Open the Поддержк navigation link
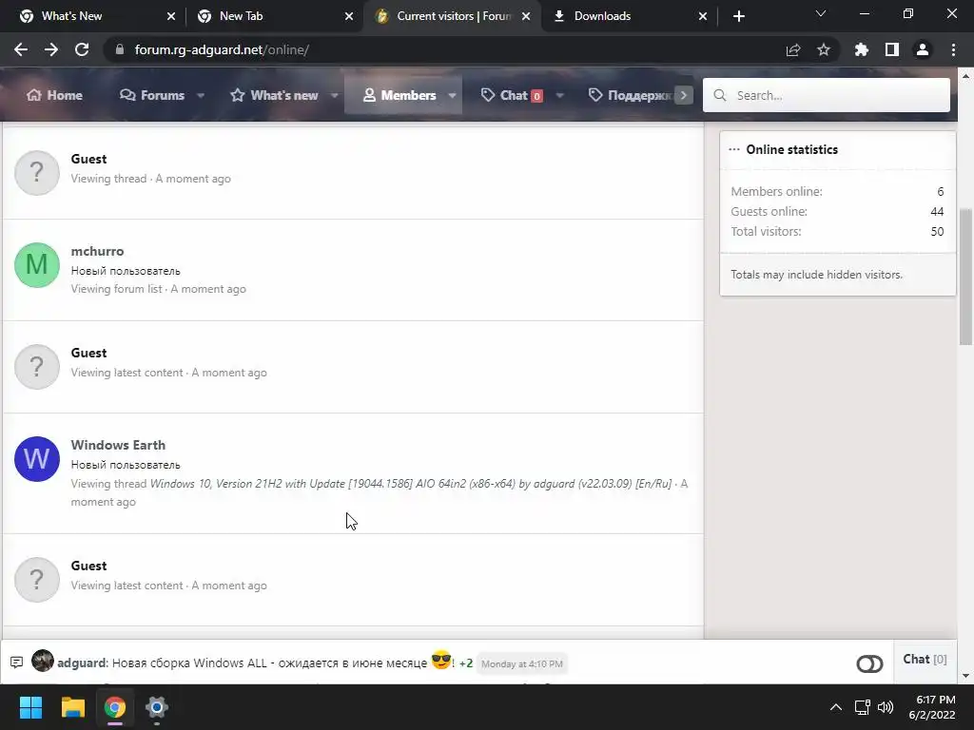This screenshot has height=730, width=974. click(629, 95)
